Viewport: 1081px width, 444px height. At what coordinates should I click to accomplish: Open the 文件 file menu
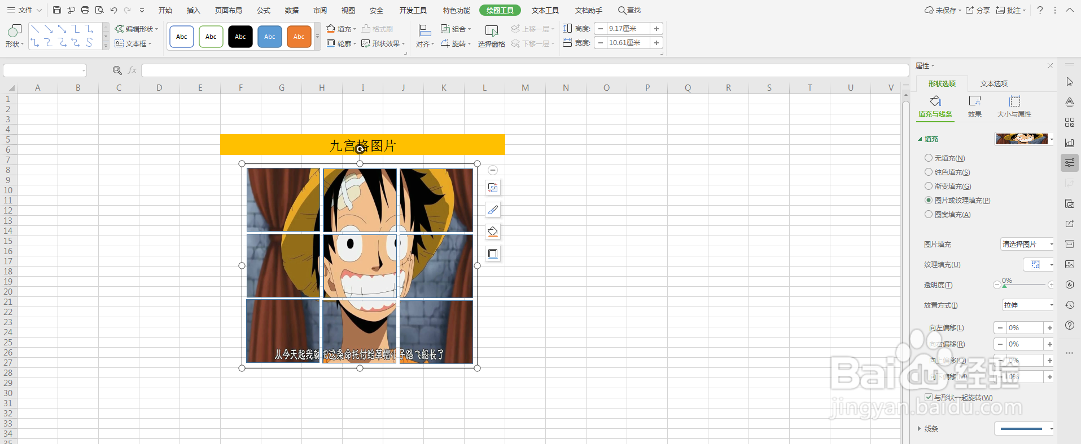click(x=24, y=10)
